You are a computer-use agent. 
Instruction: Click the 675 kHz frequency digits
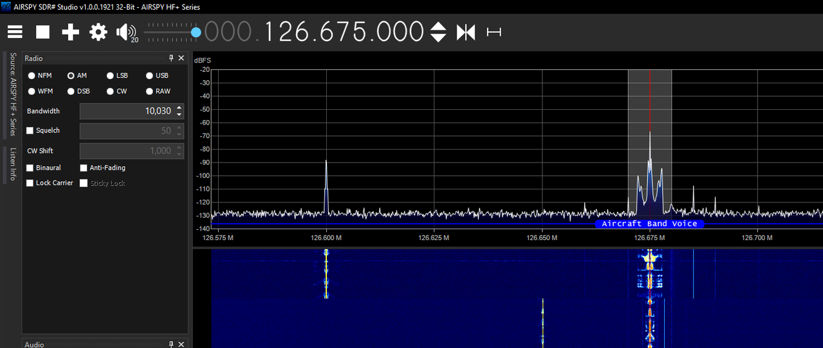(344, 31)
